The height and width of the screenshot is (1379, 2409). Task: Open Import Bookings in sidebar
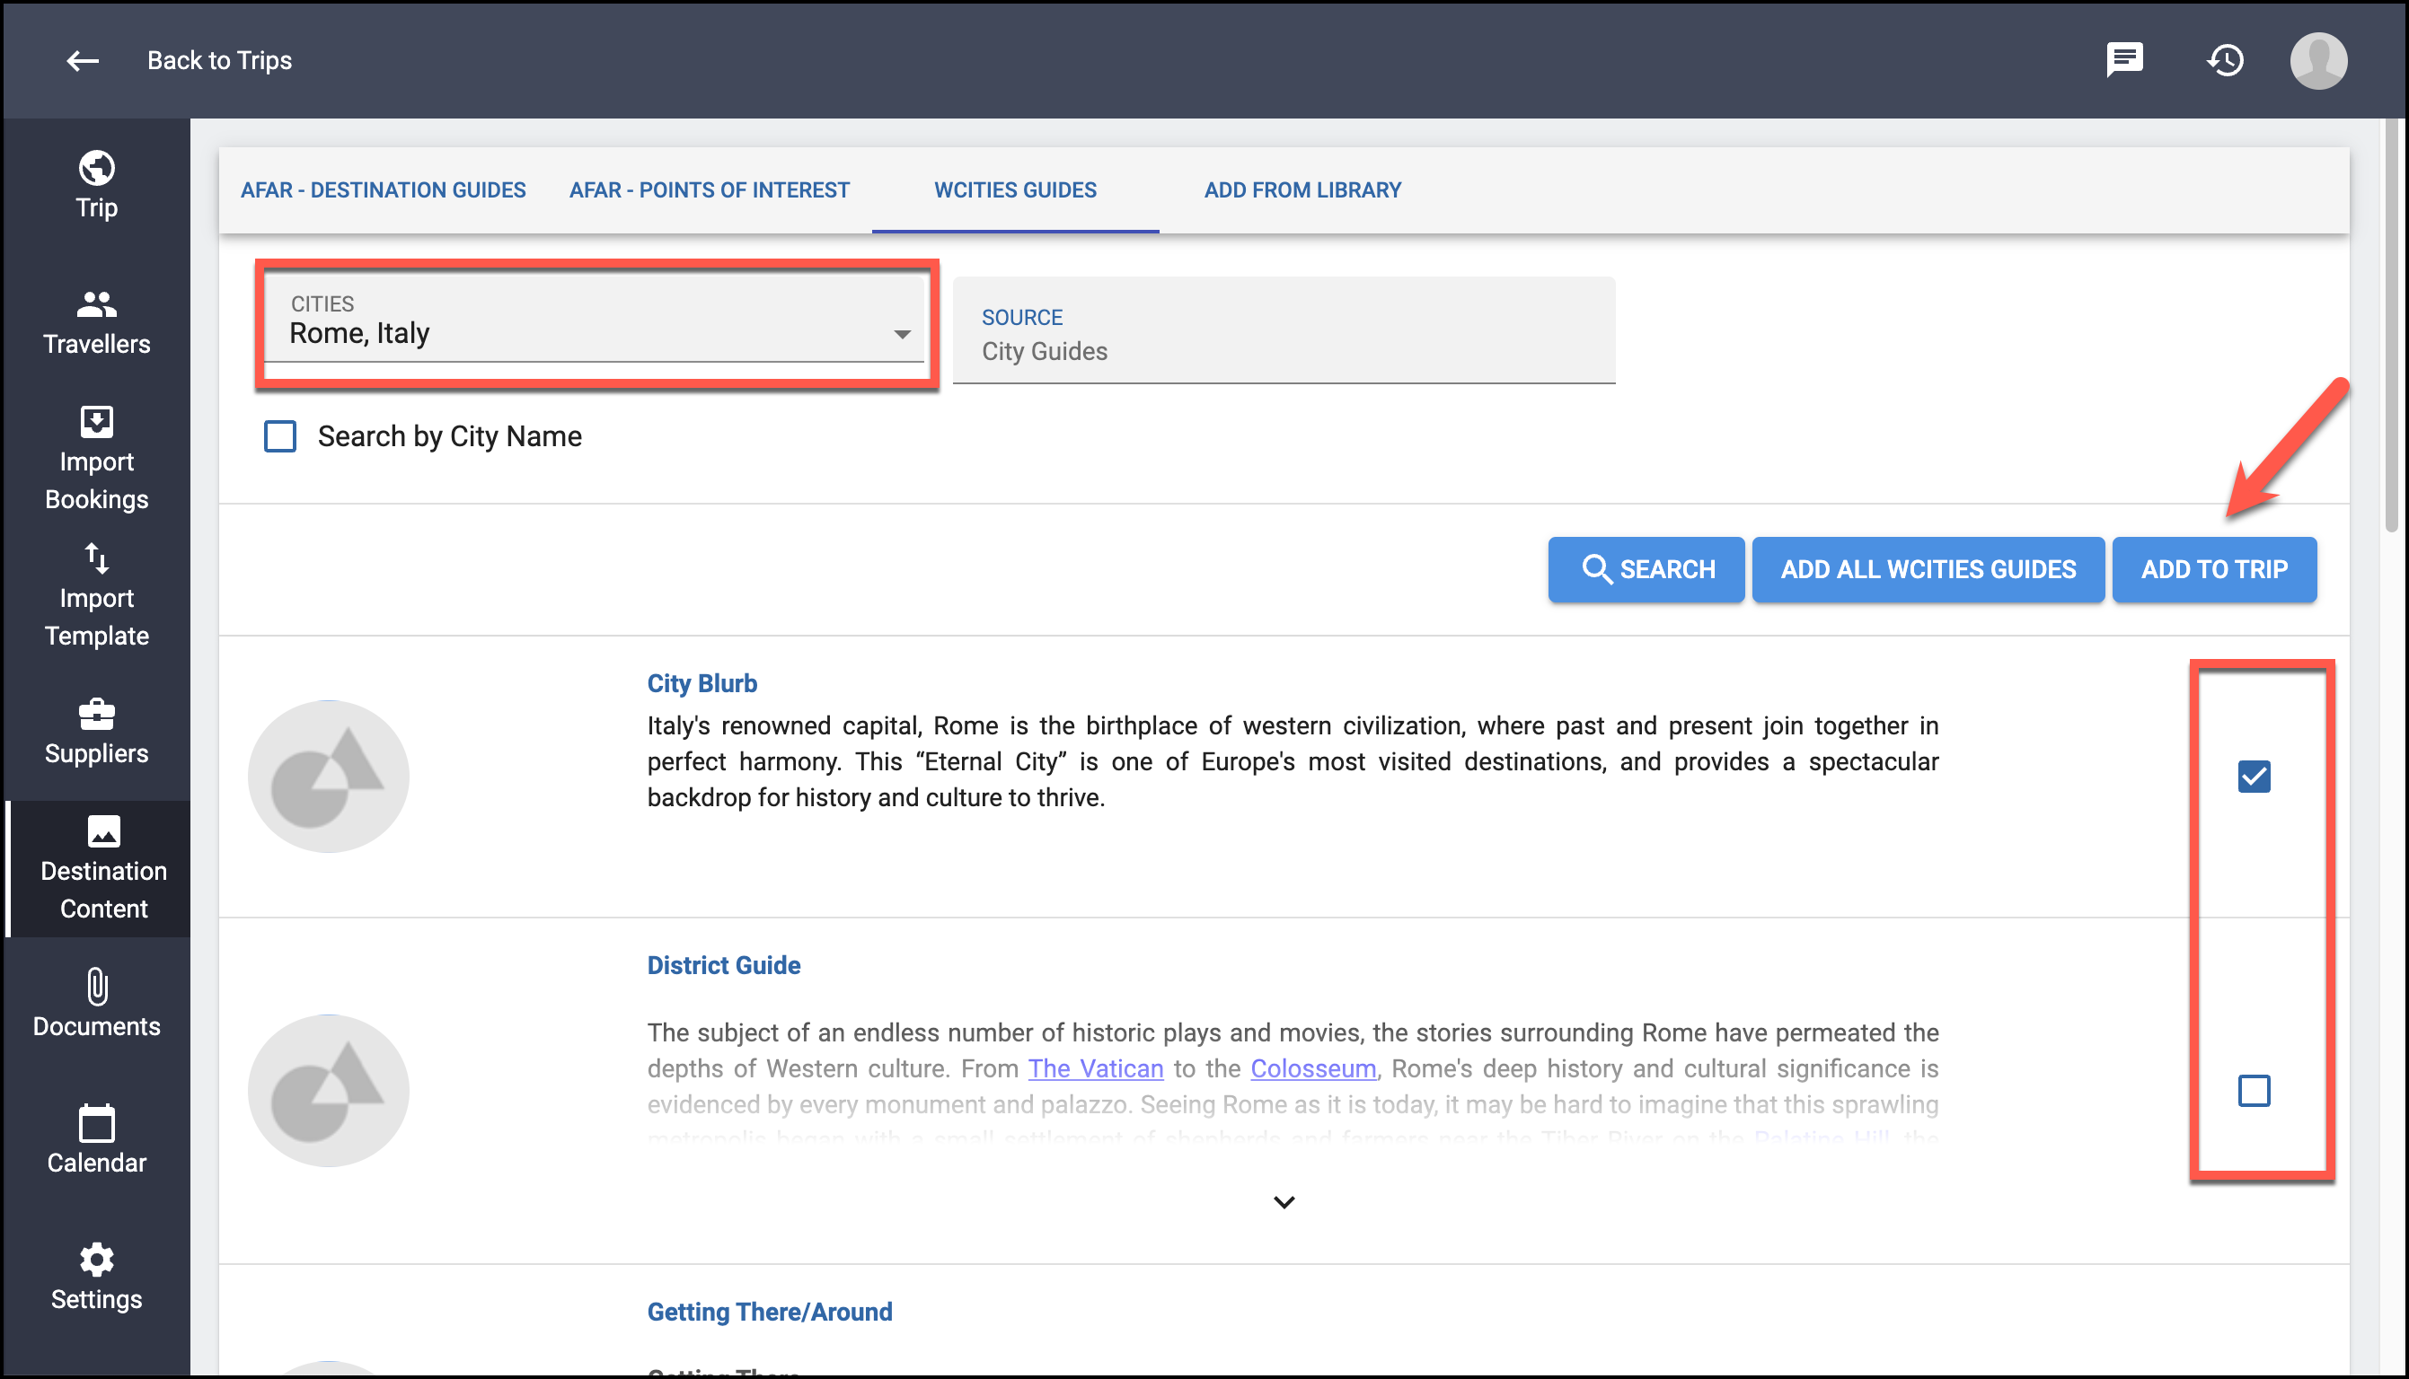coord(97,460)
